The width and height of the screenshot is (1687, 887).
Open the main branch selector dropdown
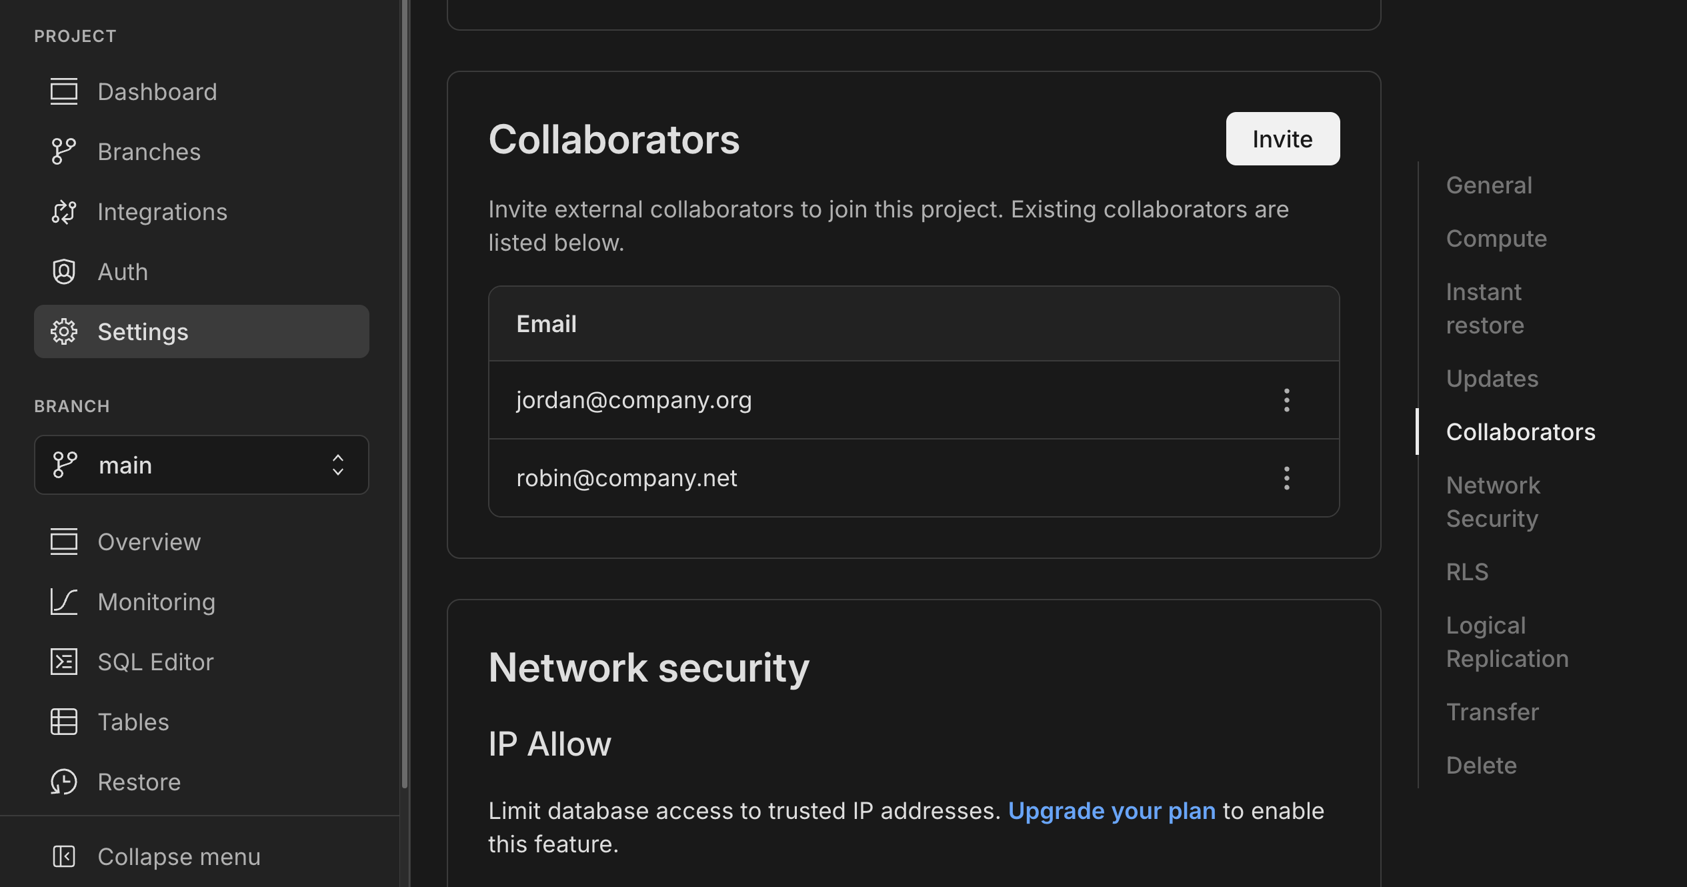pos(338,465)
